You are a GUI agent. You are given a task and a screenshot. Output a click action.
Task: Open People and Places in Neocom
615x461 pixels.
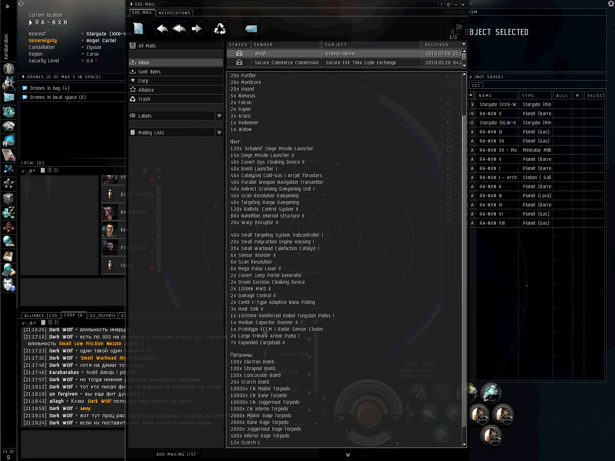(9, 83)
